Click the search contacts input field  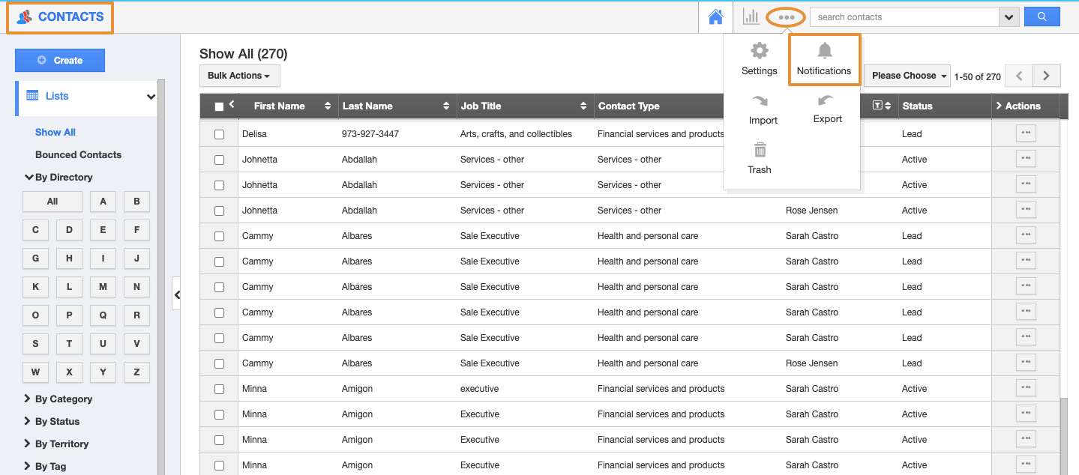tap(904, 17)
